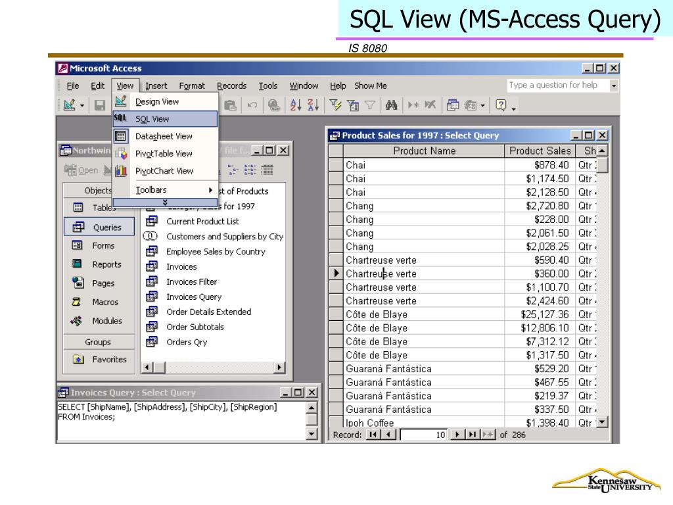Viewport: 673px width, 505px height.
Task: Click the Undo arrow icon
Action: click(252, 105)
